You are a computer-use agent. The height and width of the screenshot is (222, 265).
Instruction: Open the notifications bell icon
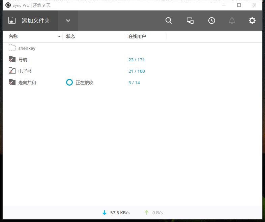coord(232,21)
